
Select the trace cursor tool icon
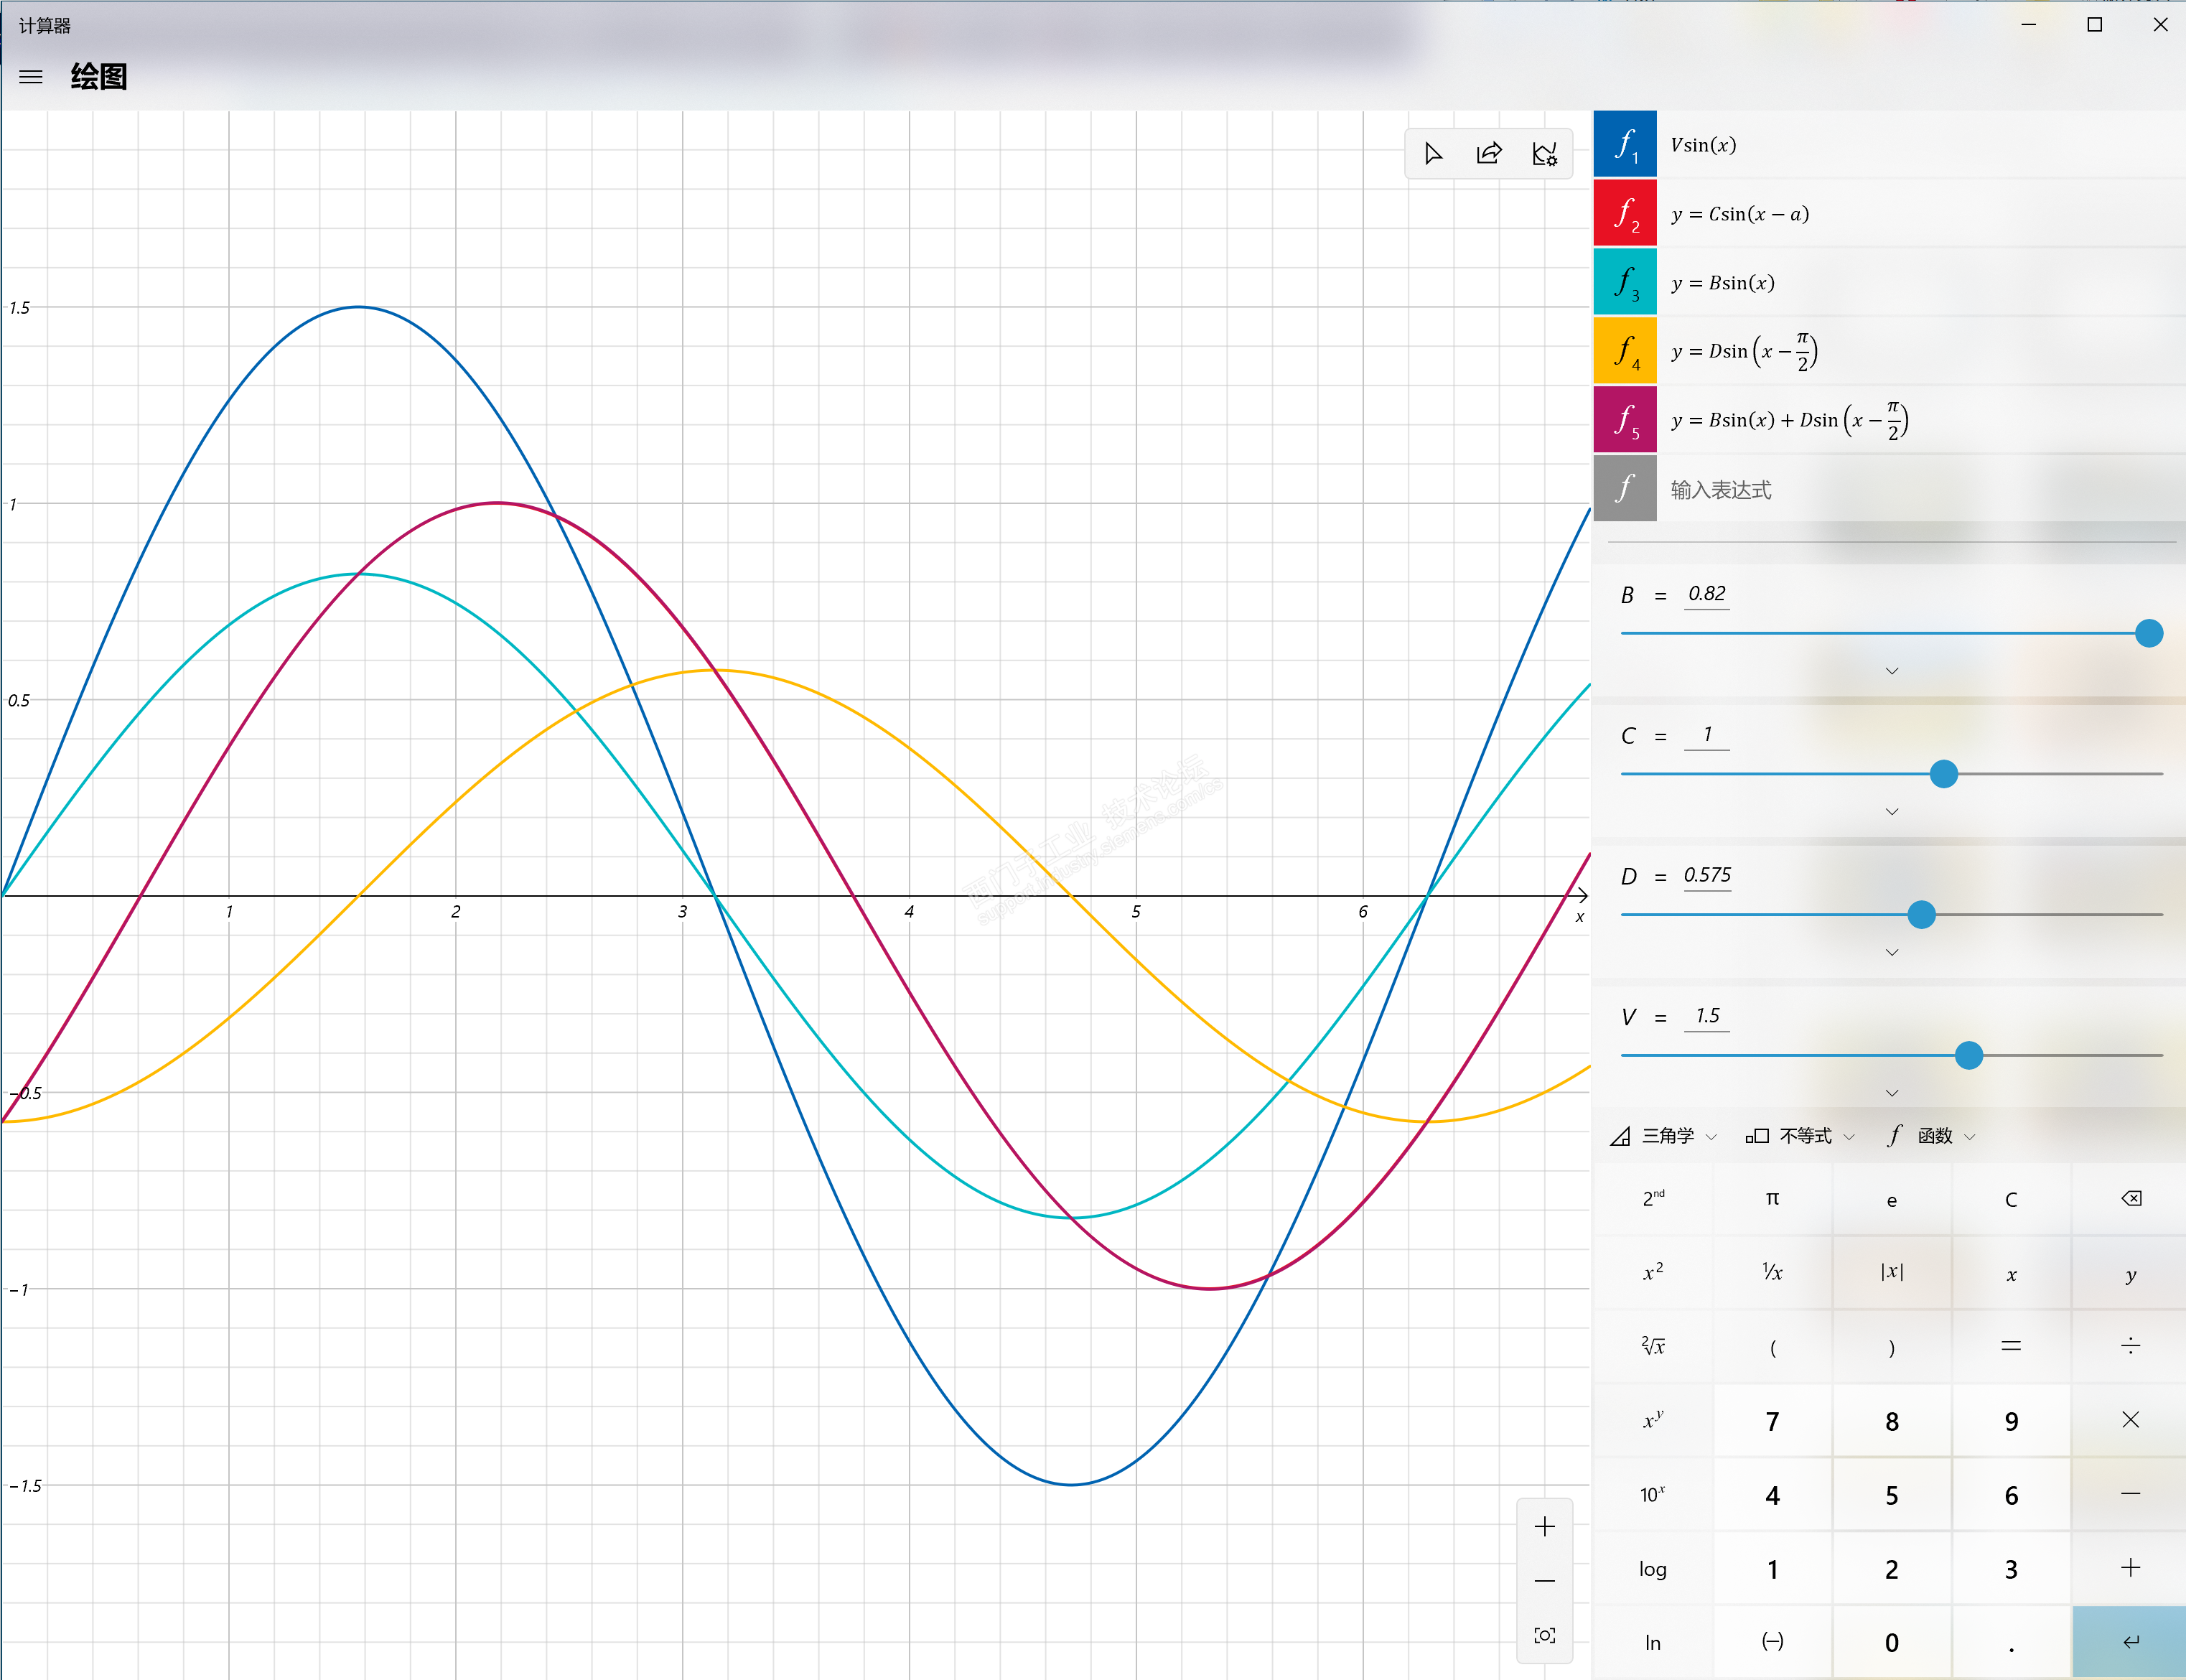(1433, 154)
